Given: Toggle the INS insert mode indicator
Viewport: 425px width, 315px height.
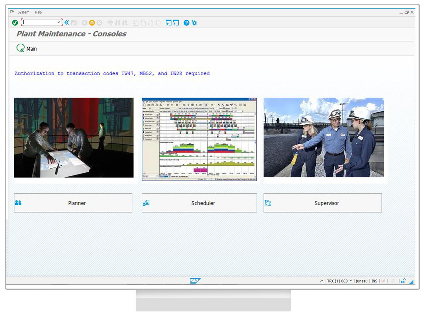Looking at the screenshot, I should (x=374, y=281).
